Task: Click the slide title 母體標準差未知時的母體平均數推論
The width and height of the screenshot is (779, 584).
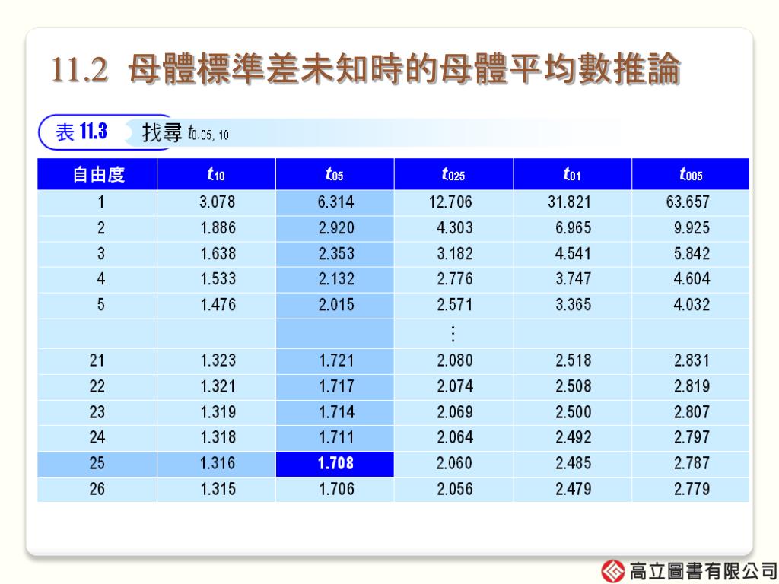Action: pos(404,68)
